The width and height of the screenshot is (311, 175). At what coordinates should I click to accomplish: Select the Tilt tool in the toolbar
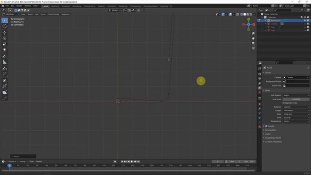point(4,87)
